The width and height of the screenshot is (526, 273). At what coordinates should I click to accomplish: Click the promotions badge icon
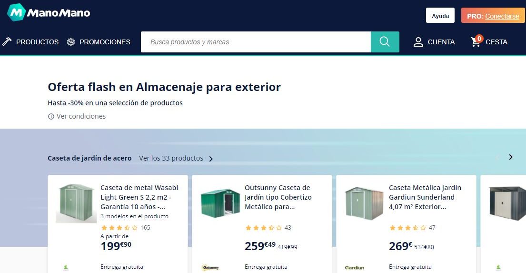coord(71,42)
